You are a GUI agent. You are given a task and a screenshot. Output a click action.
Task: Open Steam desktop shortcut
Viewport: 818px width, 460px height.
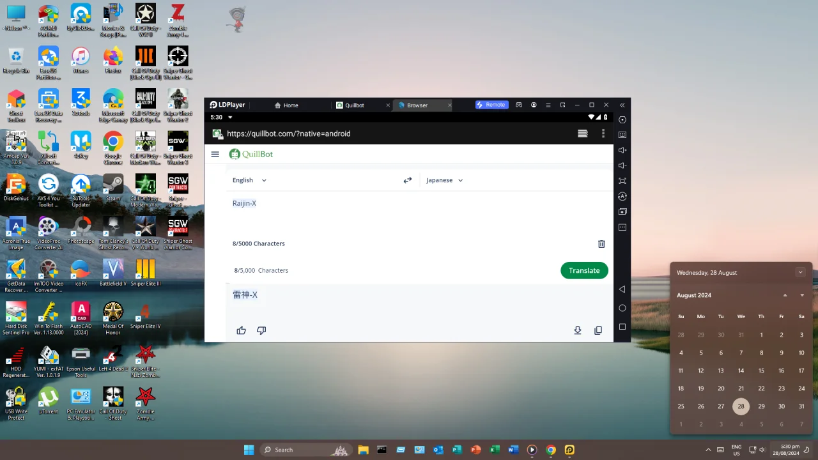click(x=113, y=188)
